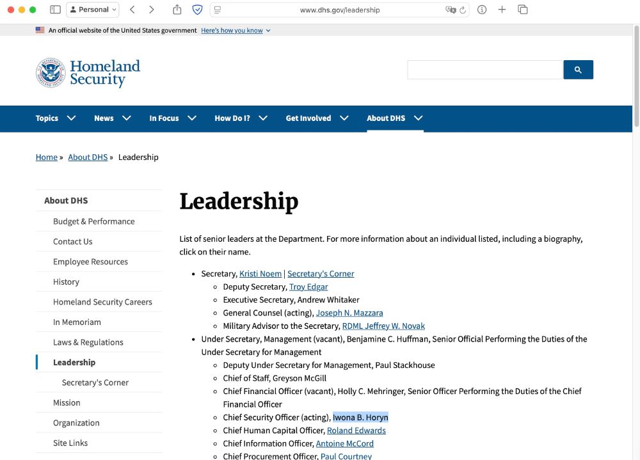Click the Tab Overview icon
Viewport: 640px width, 460px height.
523,10
